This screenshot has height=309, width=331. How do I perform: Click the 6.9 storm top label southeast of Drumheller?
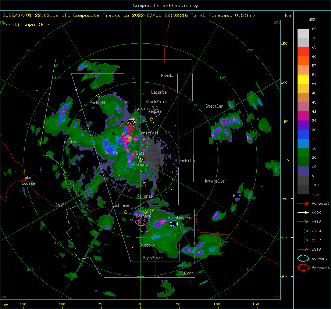(x=237, y=196)
